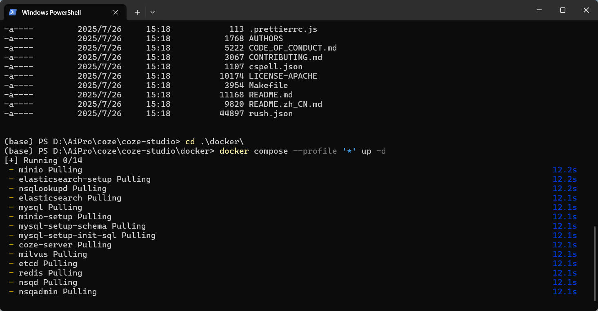Click the LICENSE-APACHE file name

point(283,76)
